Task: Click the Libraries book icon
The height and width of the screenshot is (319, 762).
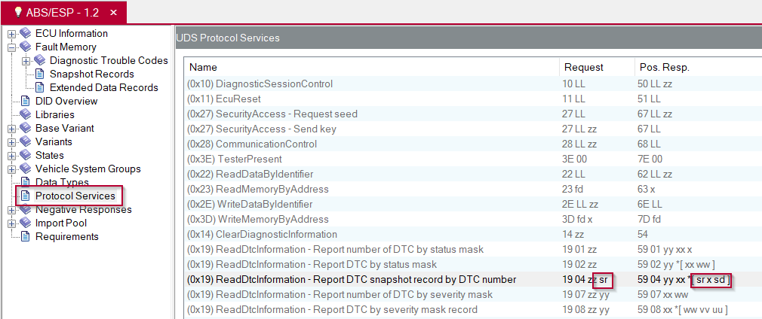Action: pyautogui.click(x=26, y=115)
